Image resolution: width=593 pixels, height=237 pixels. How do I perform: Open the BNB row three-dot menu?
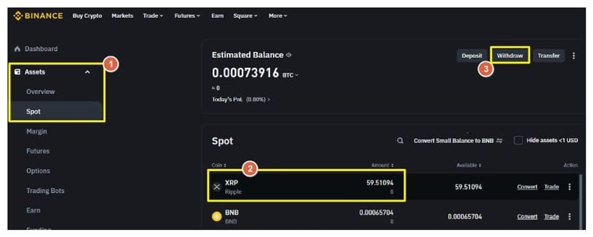click(x=570, y=216)
